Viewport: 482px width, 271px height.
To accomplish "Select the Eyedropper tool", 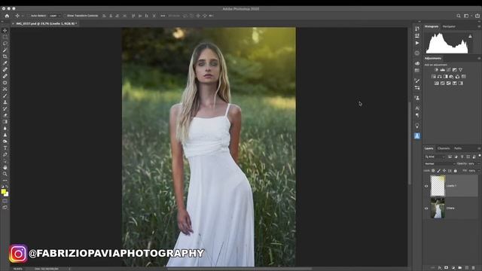I will (x=5, y=63).
